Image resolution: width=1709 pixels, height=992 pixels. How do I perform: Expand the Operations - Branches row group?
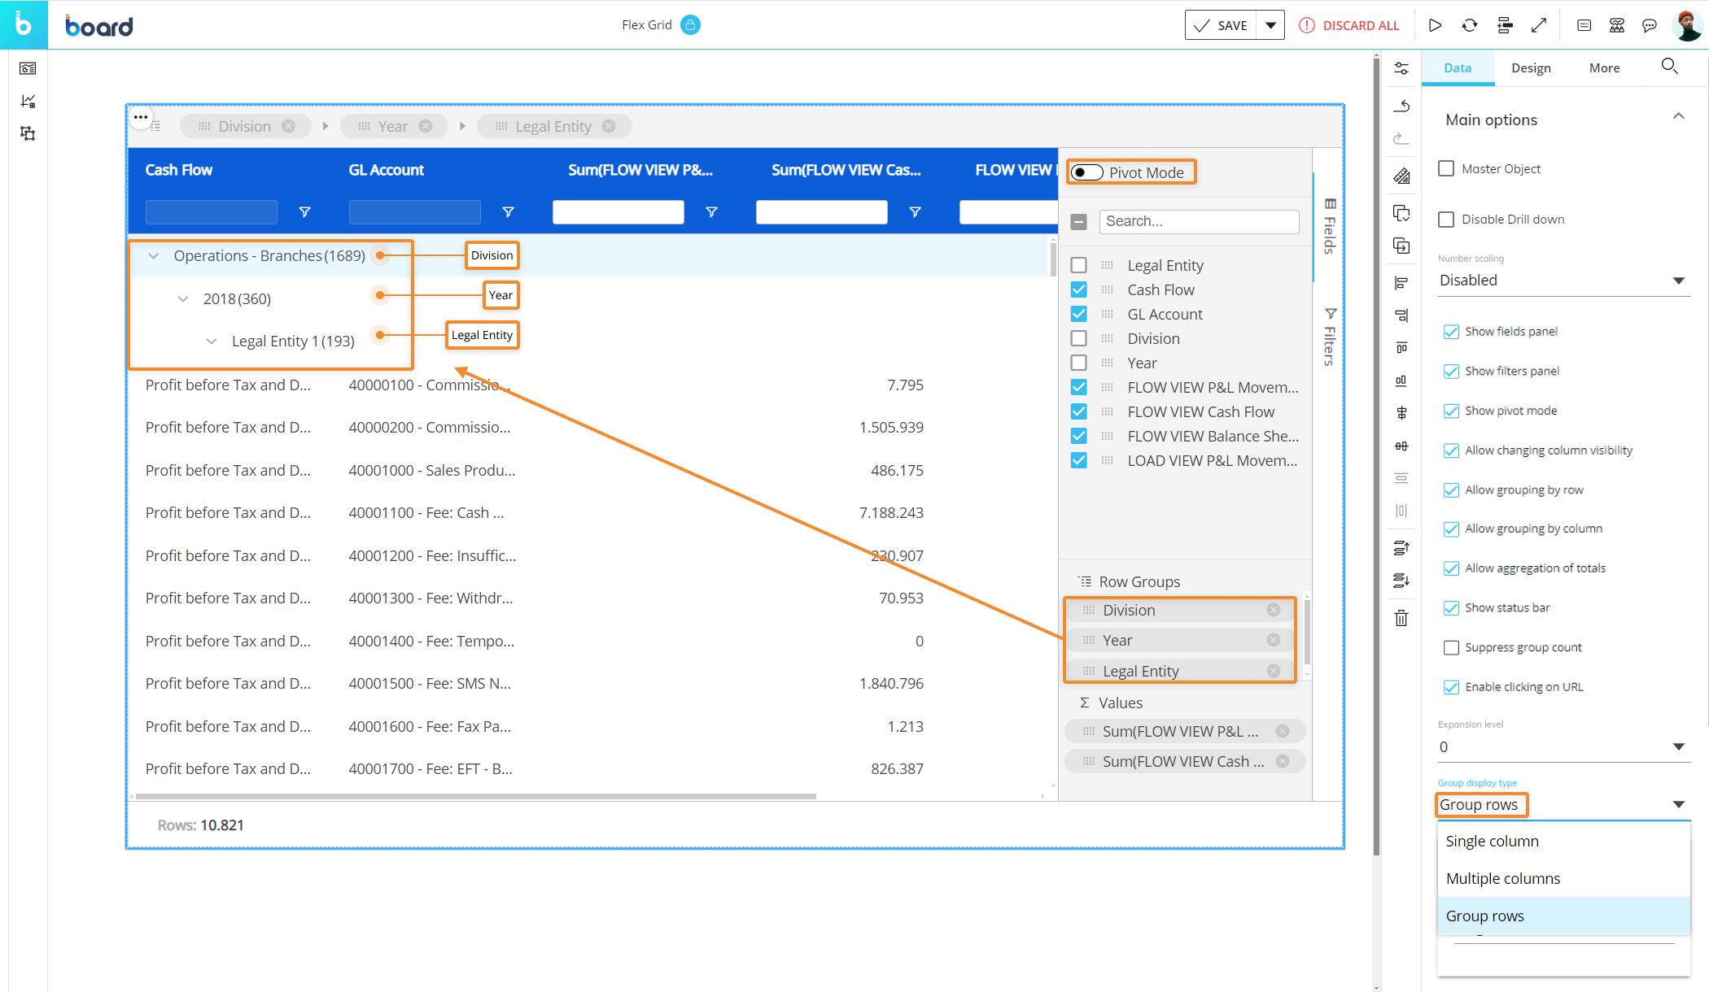coord(152,255)
